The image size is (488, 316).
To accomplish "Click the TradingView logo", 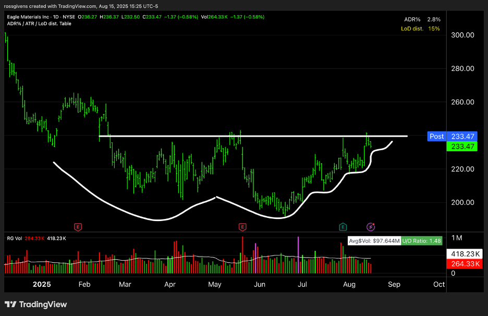I will pos(36,305).
